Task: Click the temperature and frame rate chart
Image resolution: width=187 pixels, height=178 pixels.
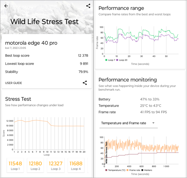Action: pos(141,150)
